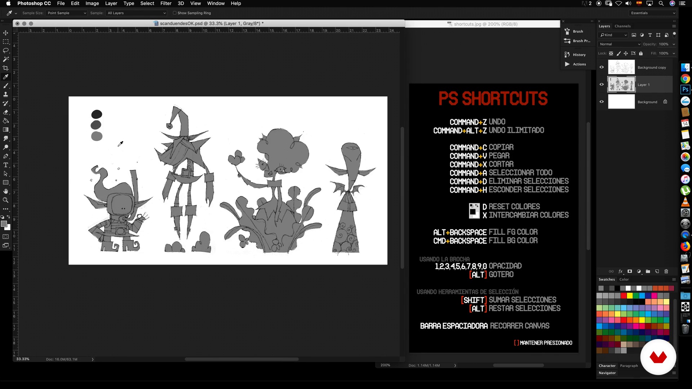
Task: Click the add layer mask icon
Action: tap(630, 271)
